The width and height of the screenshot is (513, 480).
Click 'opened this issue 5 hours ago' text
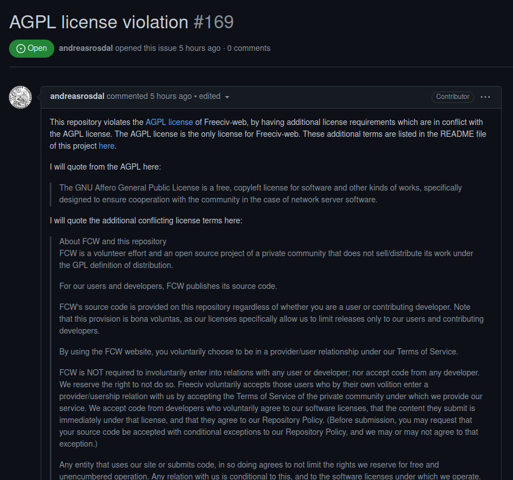pos(168,48)
